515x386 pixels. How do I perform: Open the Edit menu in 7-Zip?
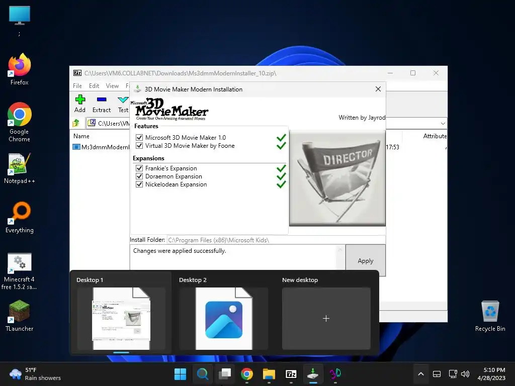coord(94,85)
